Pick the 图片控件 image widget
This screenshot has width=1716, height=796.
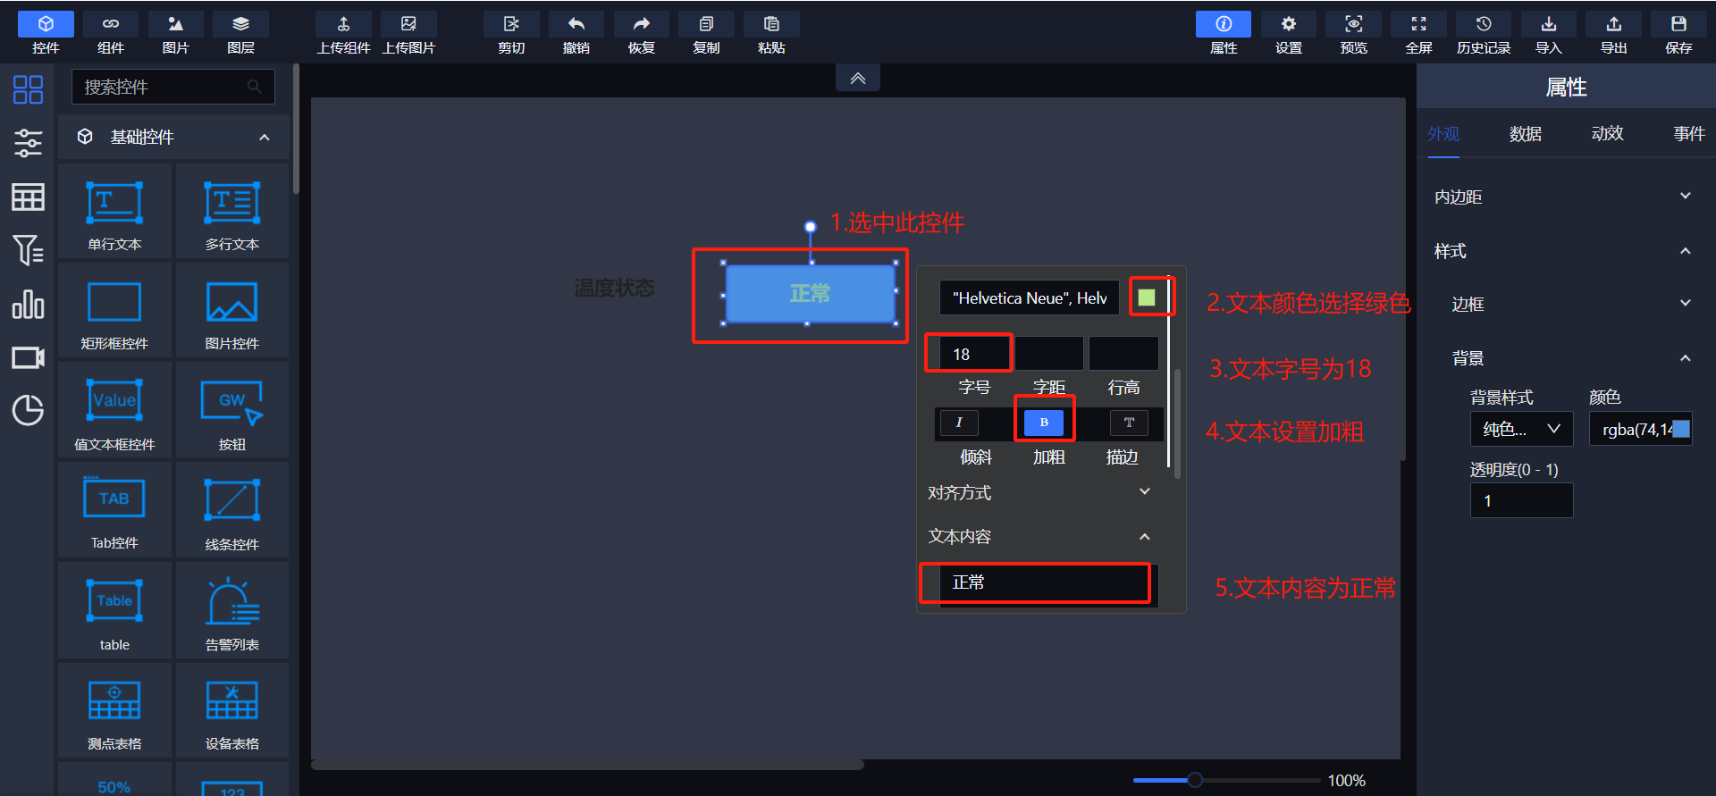(232, 312)
